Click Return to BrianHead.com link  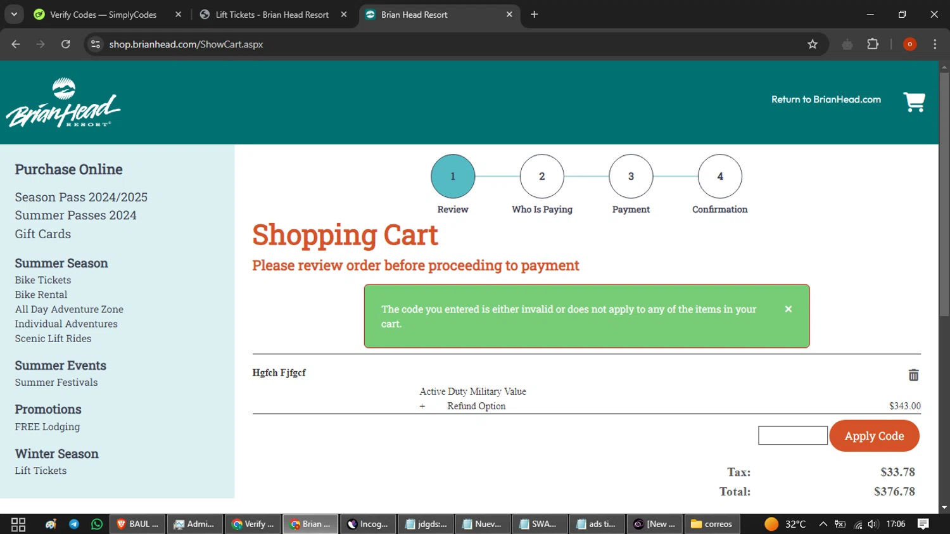826,99
